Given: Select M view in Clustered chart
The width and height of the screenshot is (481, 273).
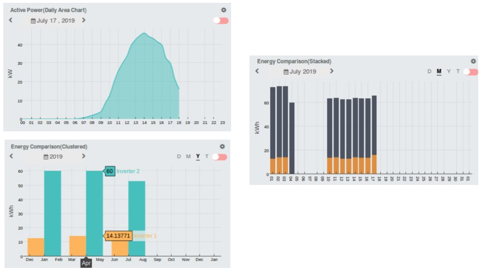Looking at the screenshot, I should 188,157.
